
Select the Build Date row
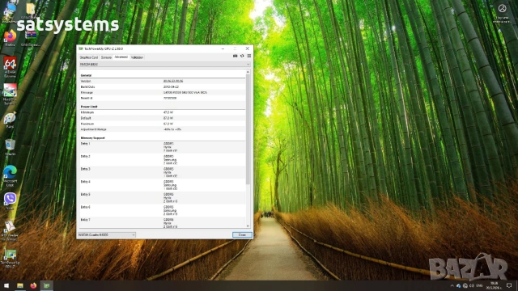point(163,86)
